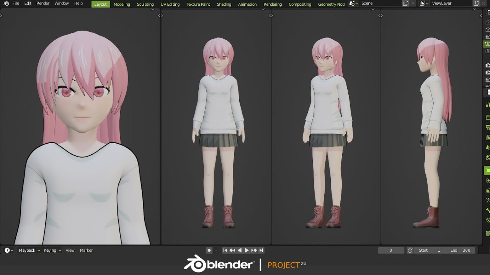Open the Playback dropdown
Image resolution: width=490 pixels, height=275 pixels.
point(29,251)
